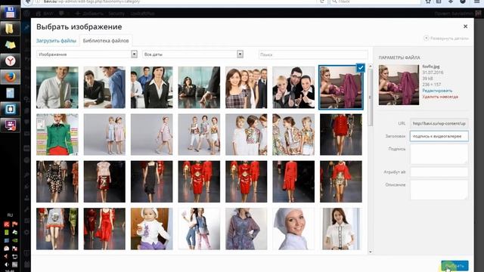Select the single girl in pink dress thumbnail
The image size is (484, 272).
pyautogui.click(x=152, y=134)
